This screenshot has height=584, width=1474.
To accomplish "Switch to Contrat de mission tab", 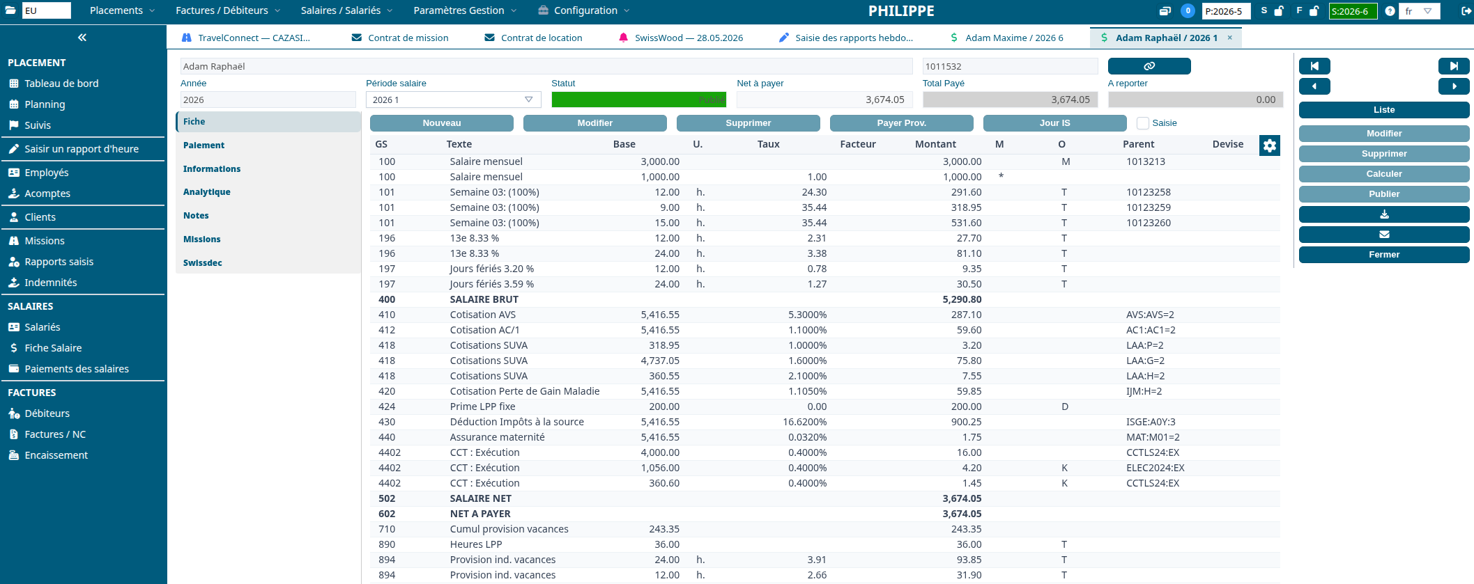I will coord(401,38).
